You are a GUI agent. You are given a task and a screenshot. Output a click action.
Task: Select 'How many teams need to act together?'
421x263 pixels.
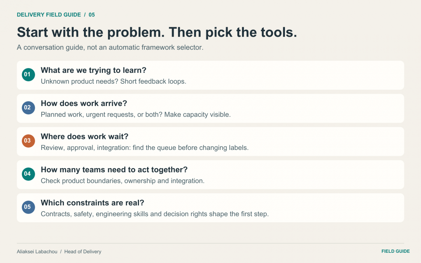[x=114, y=170]
